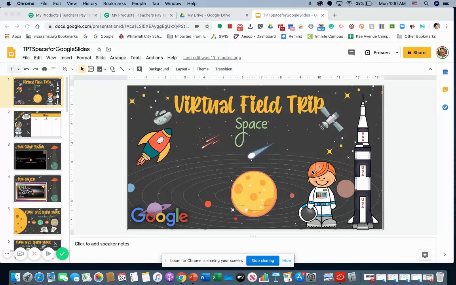Click the print icon

pos(44,69)
